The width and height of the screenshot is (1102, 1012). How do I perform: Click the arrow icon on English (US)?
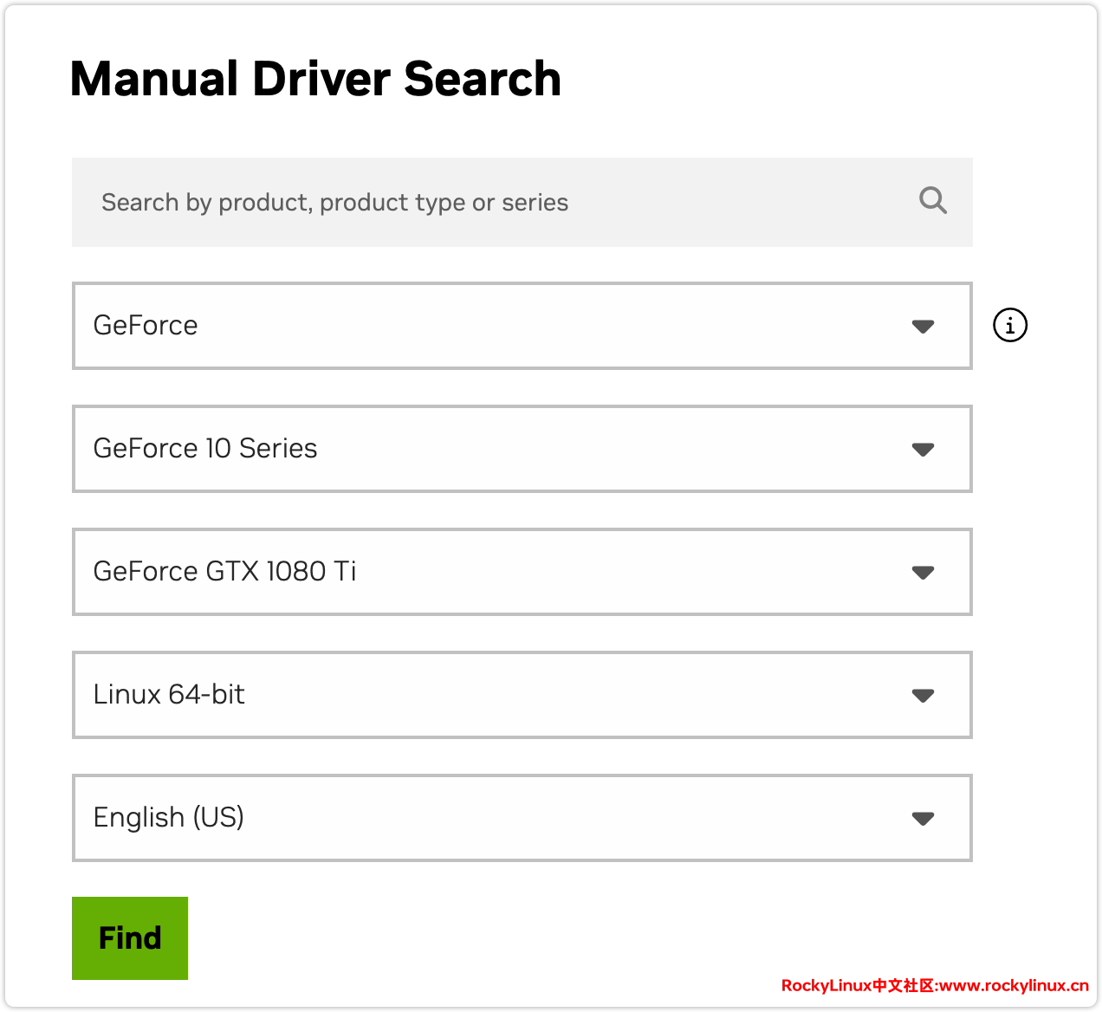pyautogui.click(x=923, y=819)
